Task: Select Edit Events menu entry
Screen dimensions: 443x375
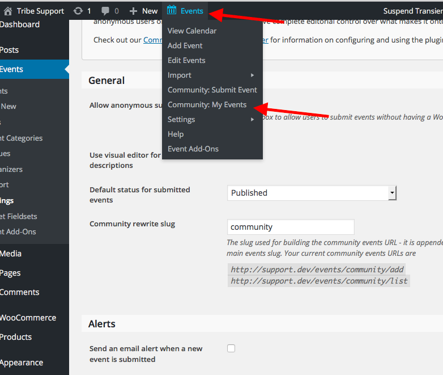Action: pyautogui.click(x=186, y=60)
